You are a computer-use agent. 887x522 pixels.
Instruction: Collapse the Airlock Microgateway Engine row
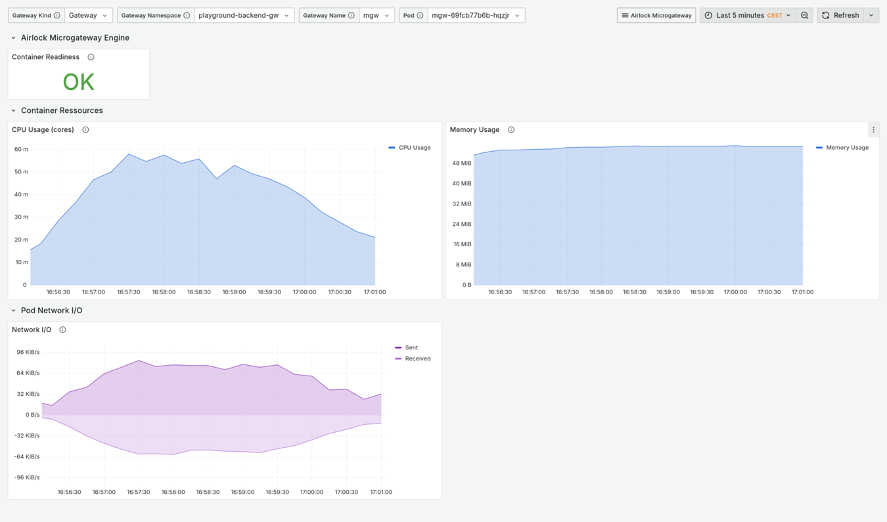point(13,38)
